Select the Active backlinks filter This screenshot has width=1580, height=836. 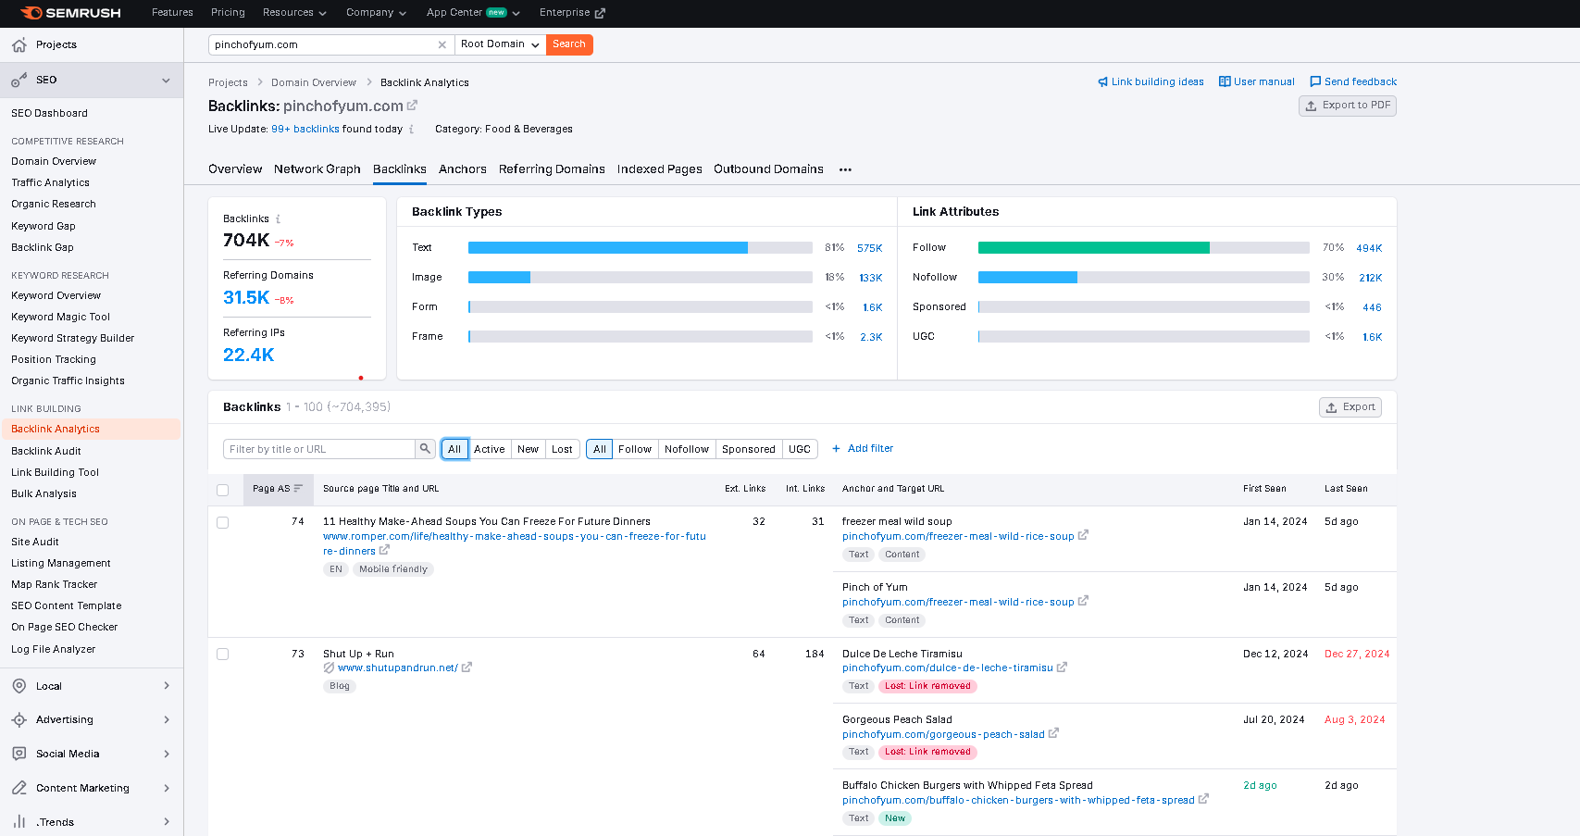pos(490,449)
